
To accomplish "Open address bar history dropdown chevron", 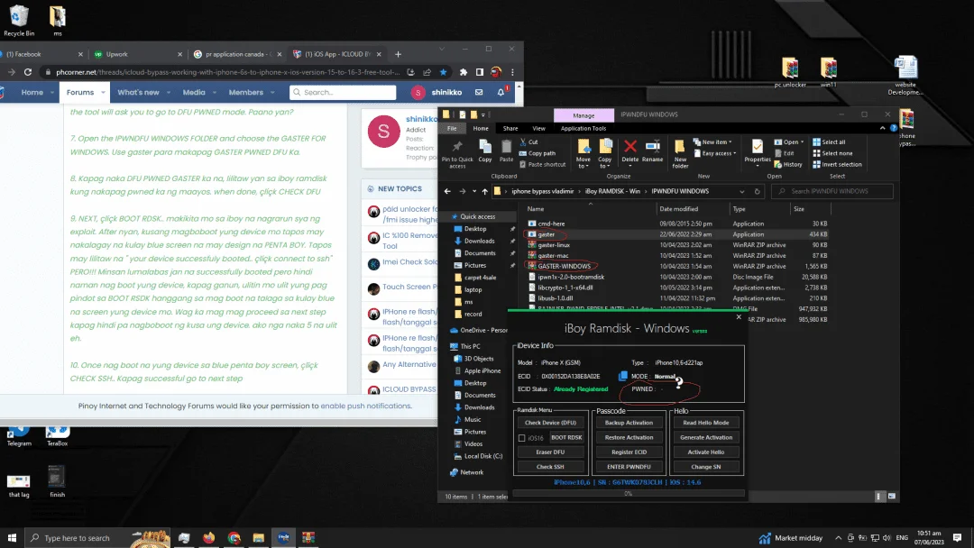I will coord(741,191).
